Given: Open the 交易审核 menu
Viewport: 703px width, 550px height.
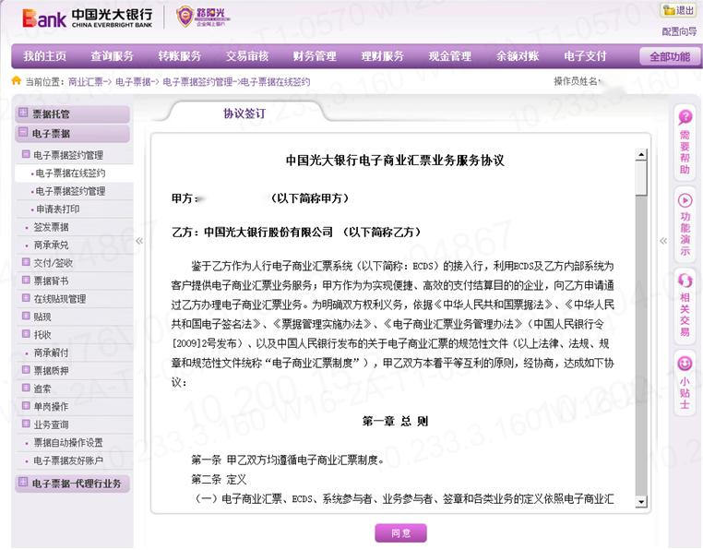Looking at the screenshot, I should pos(247,56).
